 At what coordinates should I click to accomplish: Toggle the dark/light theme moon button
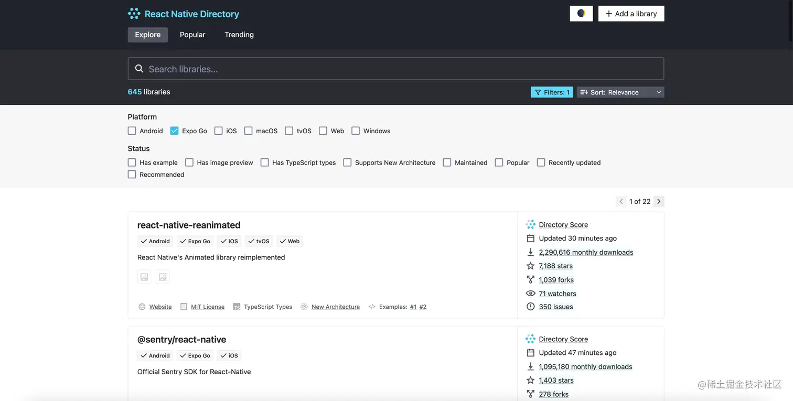point(581,14)
